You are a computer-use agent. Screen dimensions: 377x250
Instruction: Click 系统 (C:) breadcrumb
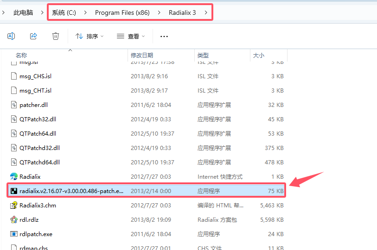tap(64, 12)
